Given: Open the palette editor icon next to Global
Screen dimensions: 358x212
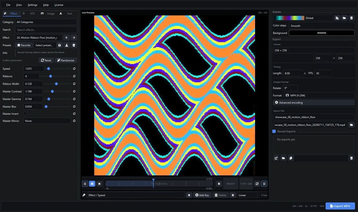Looking at the screenshot, I should (x=337, y=18).
